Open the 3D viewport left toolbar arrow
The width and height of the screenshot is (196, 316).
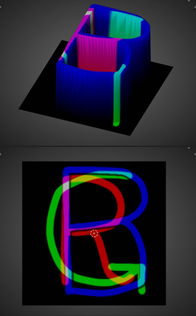point(0,7)
